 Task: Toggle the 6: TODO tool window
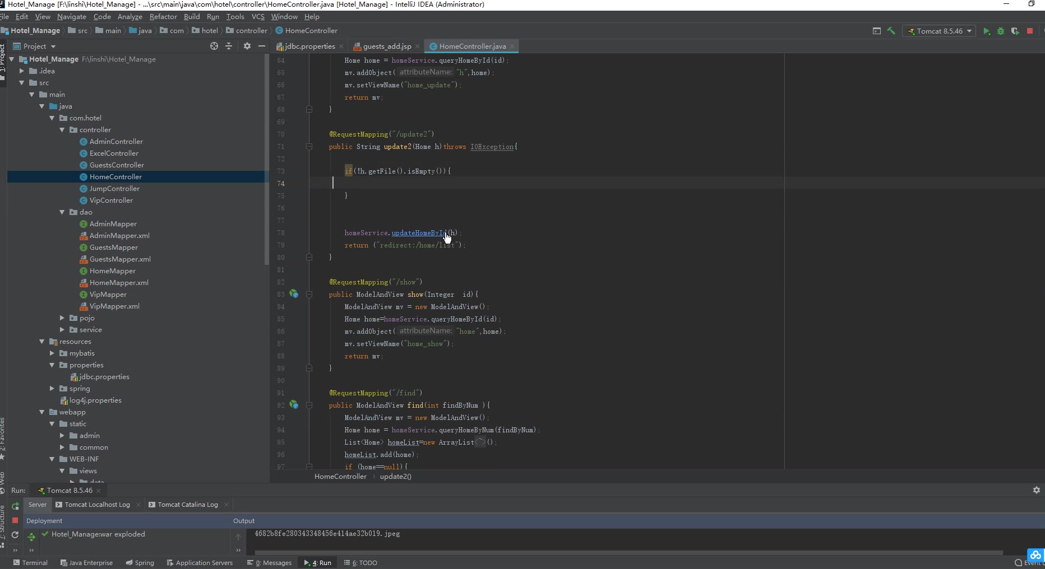(x=360, y=563)
